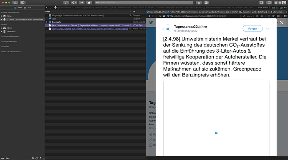Expand the Duplikate smart group
Viewport: 288px width, 160px height.
[47, 22]
